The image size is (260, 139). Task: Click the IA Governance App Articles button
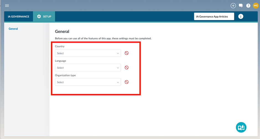click(214, 17)
